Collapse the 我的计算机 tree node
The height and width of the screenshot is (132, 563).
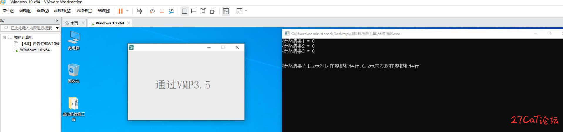(x=4, y=37)
